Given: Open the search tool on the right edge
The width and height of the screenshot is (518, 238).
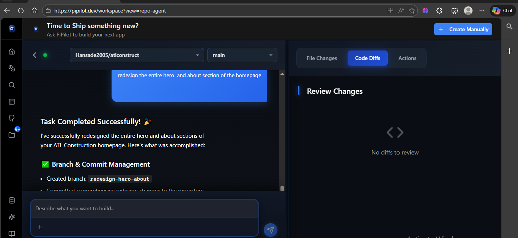Looking at the screenshot, I should (x=510, y=27).
